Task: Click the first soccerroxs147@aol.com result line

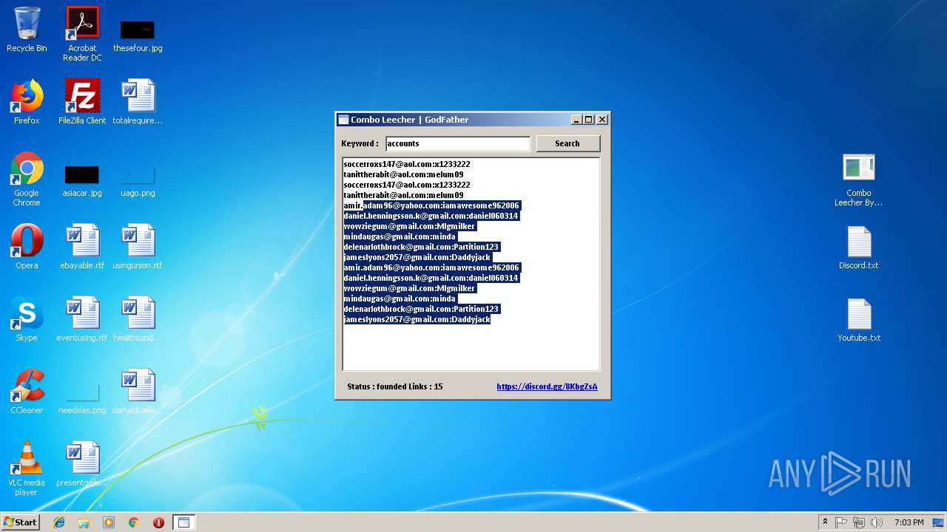Action: click(x=407, y=164)
